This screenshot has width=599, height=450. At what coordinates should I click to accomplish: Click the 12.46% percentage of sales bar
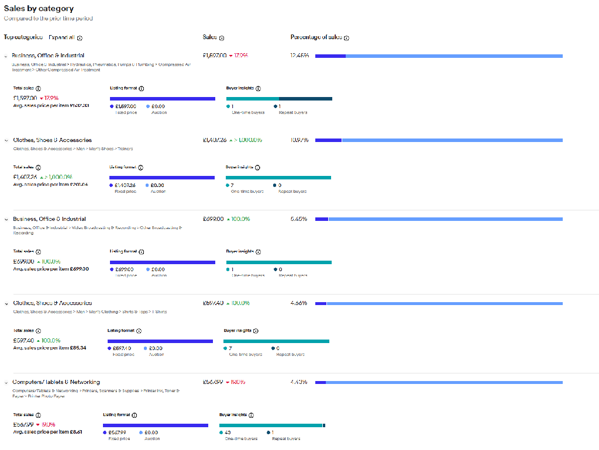(439, 56)
